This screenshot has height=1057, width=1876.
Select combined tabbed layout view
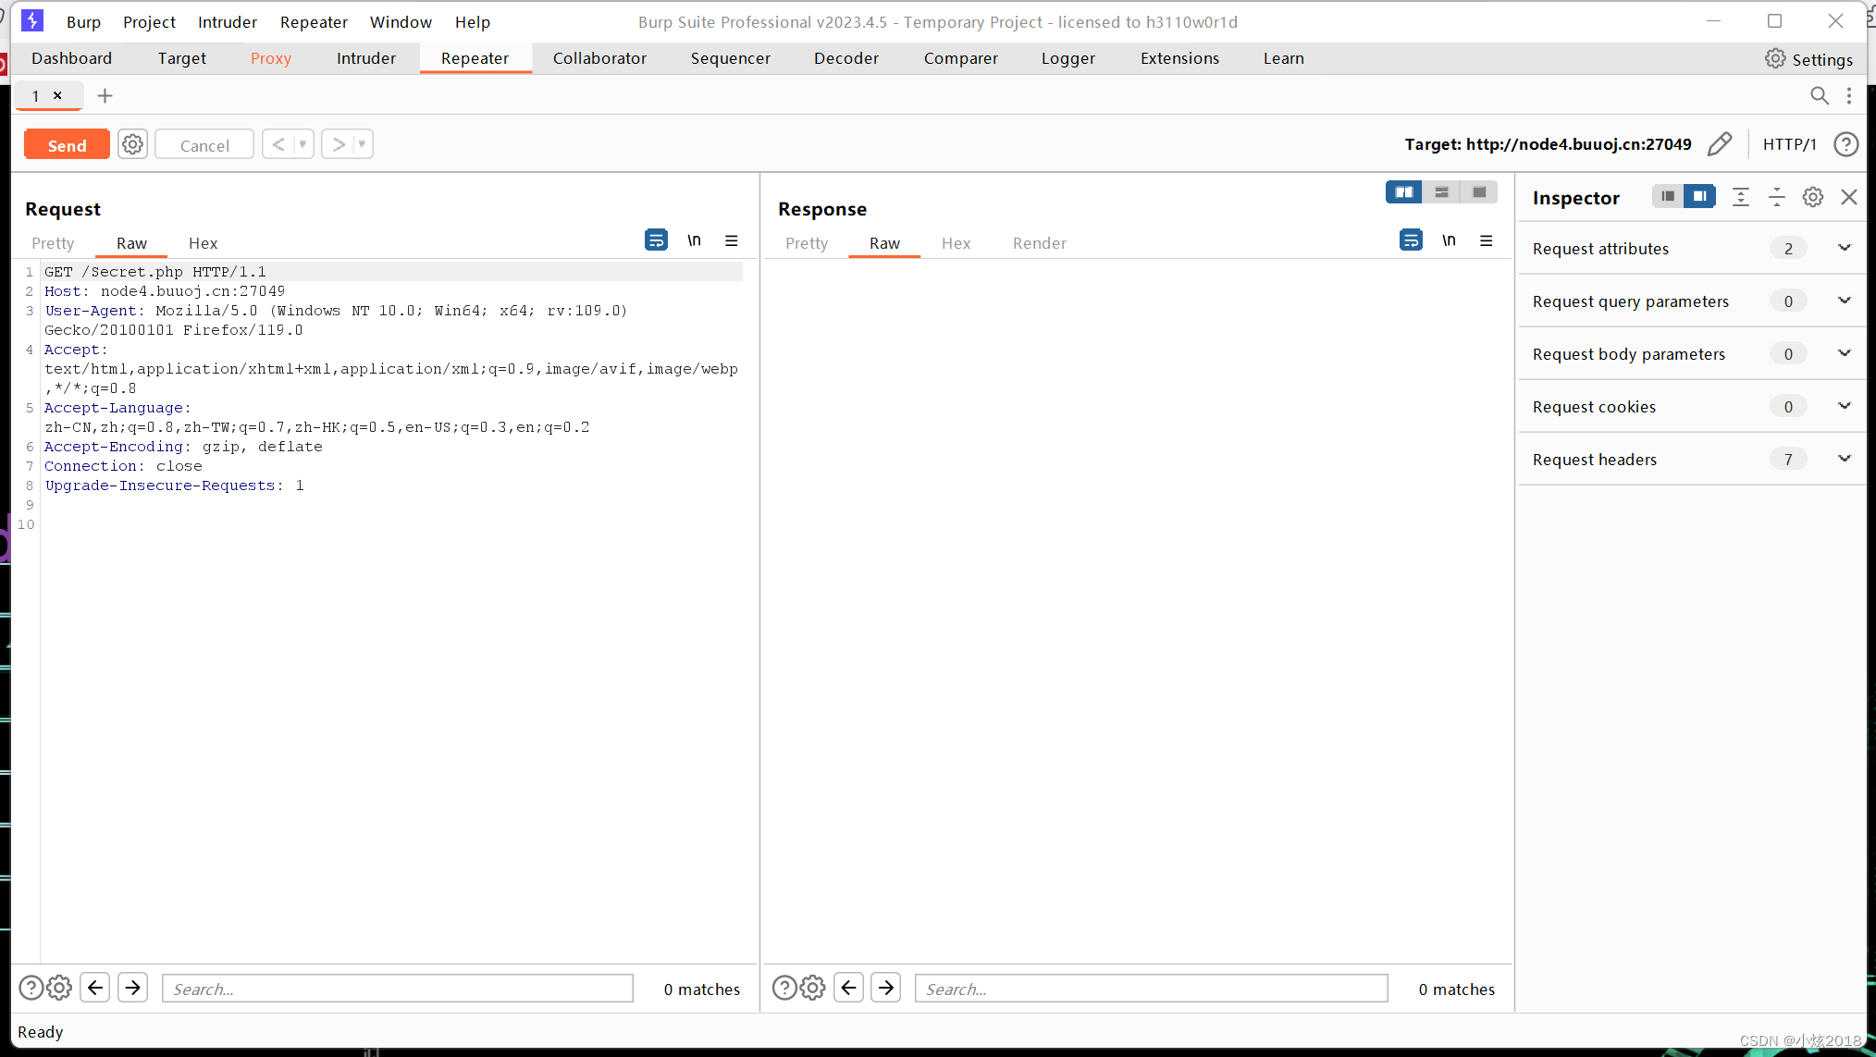pyautogui.click(x=1479, y=192)
